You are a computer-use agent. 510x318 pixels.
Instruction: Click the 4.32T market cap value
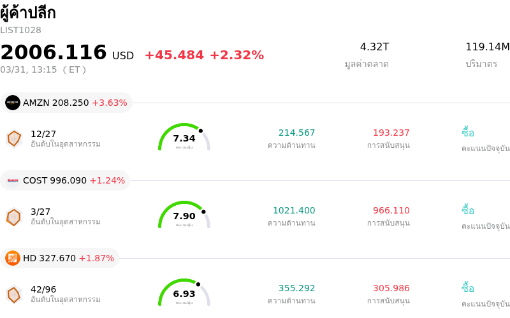pos(374,47)
